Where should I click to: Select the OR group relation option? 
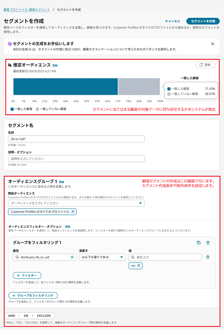(x=26, y=316)
